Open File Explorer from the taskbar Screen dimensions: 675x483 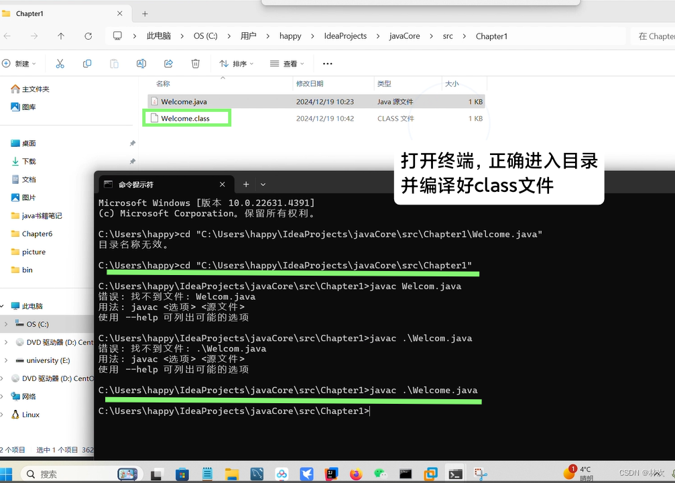tap(232, 474)
